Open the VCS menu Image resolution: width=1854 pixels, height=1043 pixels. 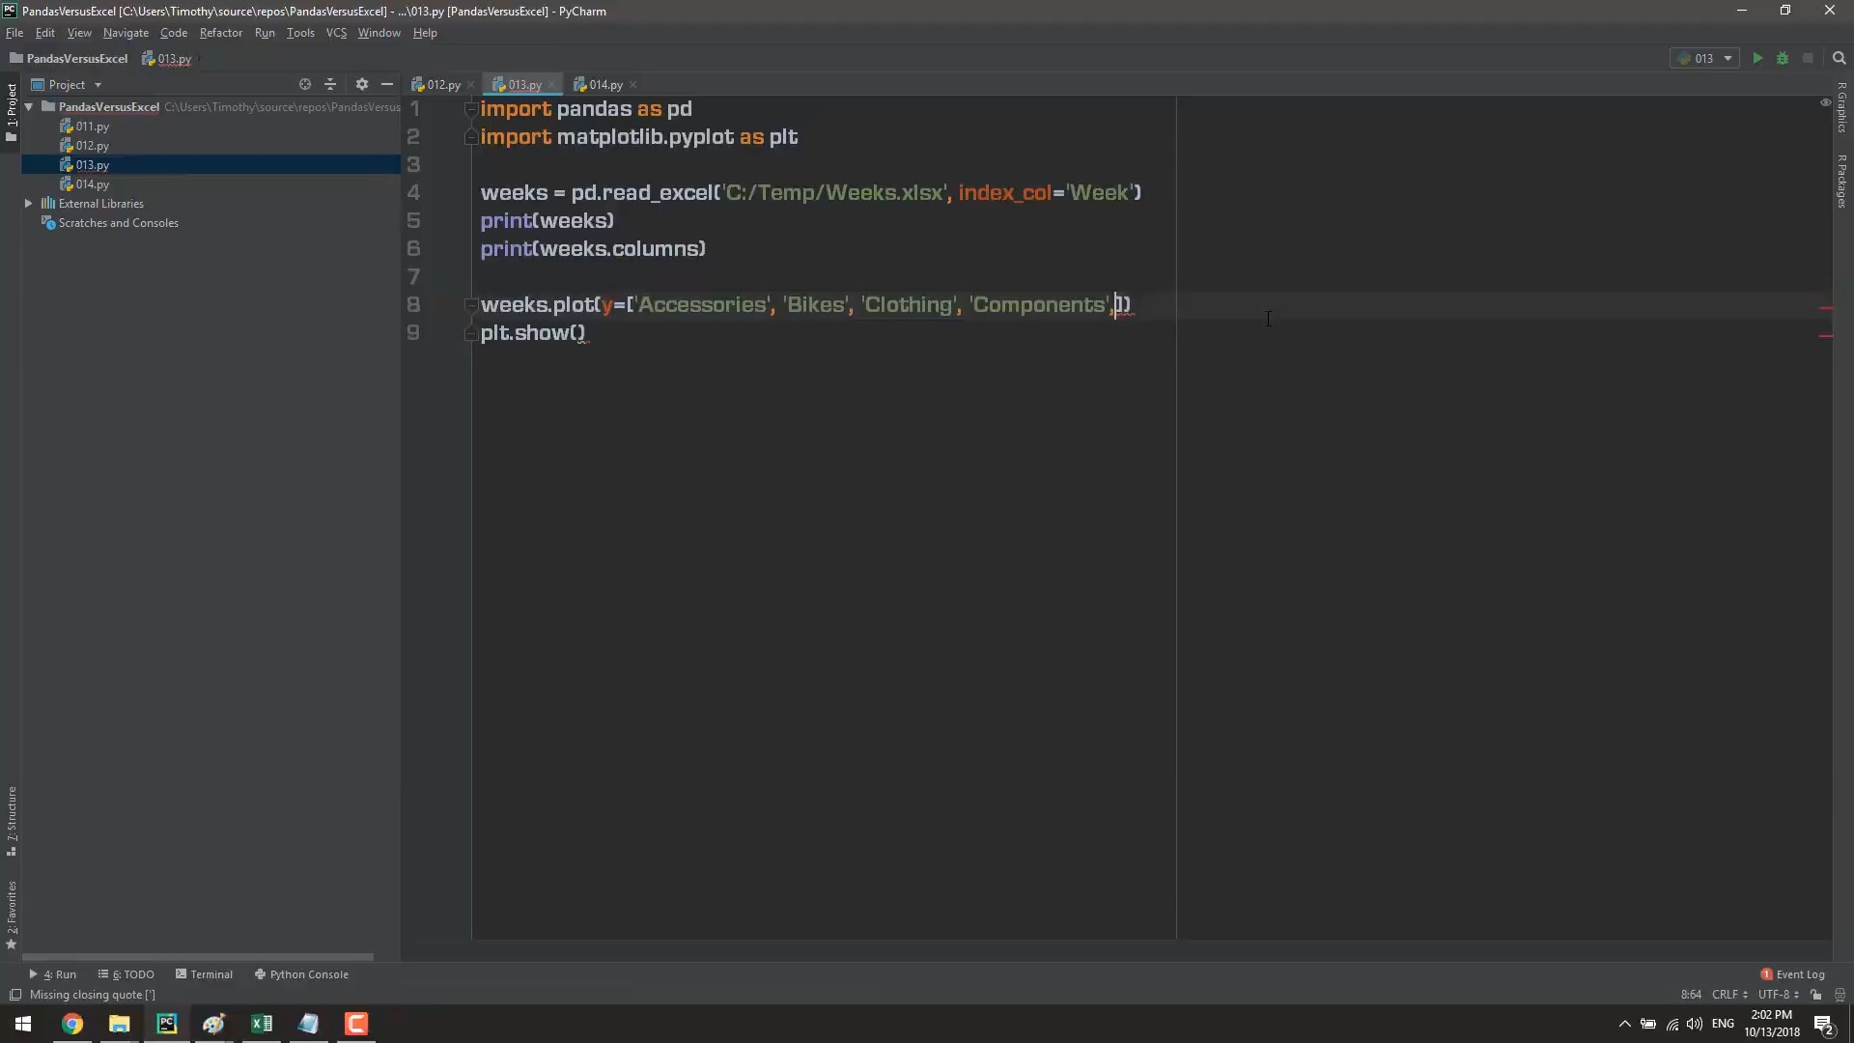coord(336,32)
